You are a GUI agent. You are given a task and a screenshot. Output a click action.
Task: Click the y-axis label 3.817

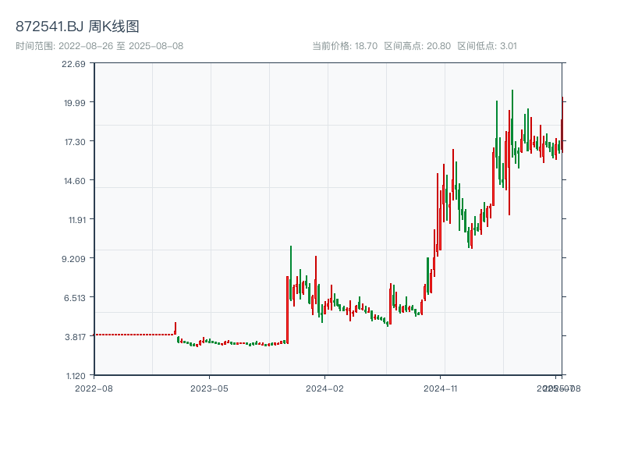[x=75, y=337]
